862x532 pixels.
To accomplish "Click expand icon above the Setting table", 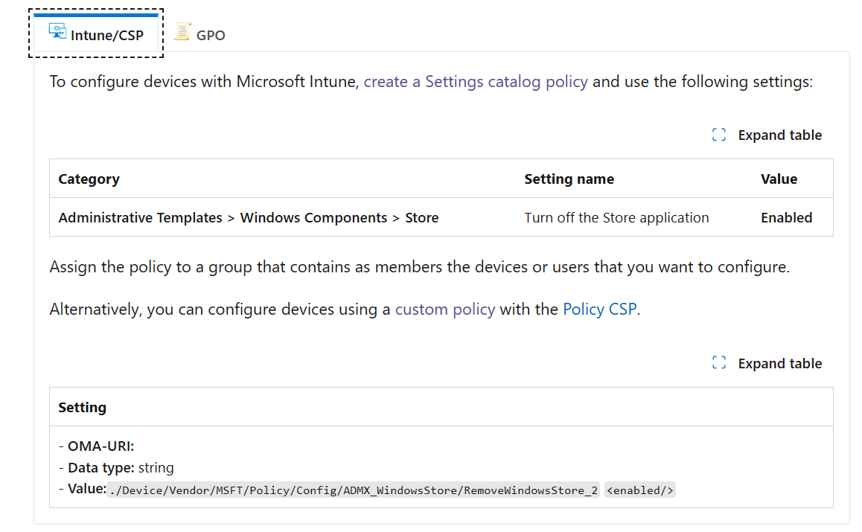I will point(719,363).
